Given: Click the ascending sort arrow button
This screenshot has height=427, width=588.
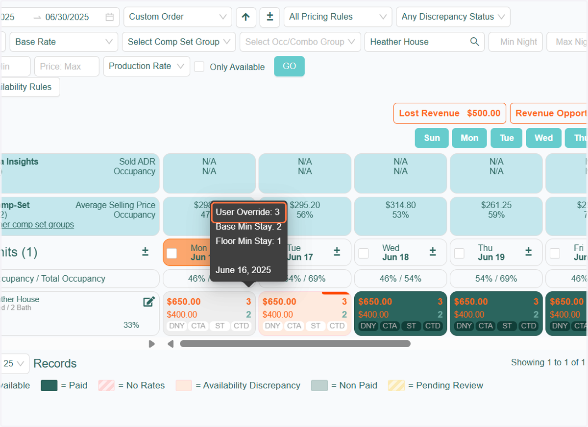Looking at the screenshot, I should tap(246, 17).
